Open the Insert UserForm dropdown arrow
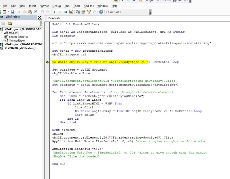This screenshot has width=230, height=179. click(9, 12)
